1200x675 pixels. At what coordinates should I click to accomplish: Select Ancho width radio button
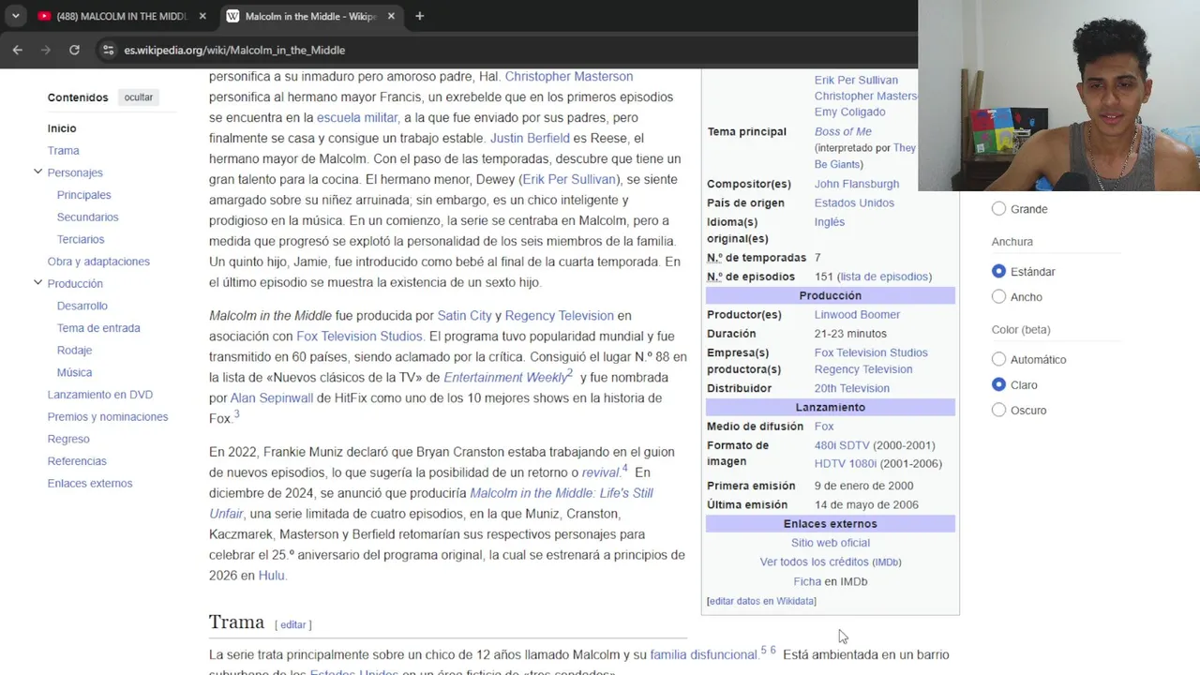click(998, 297)
